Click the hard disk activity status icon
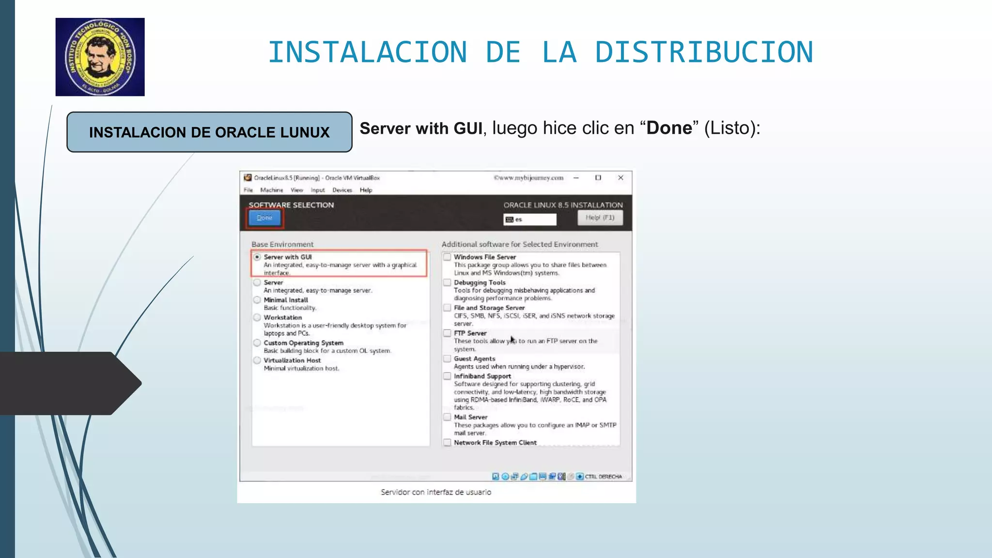The width and height of the screenshot is (992, 558). tap(496, 477)
